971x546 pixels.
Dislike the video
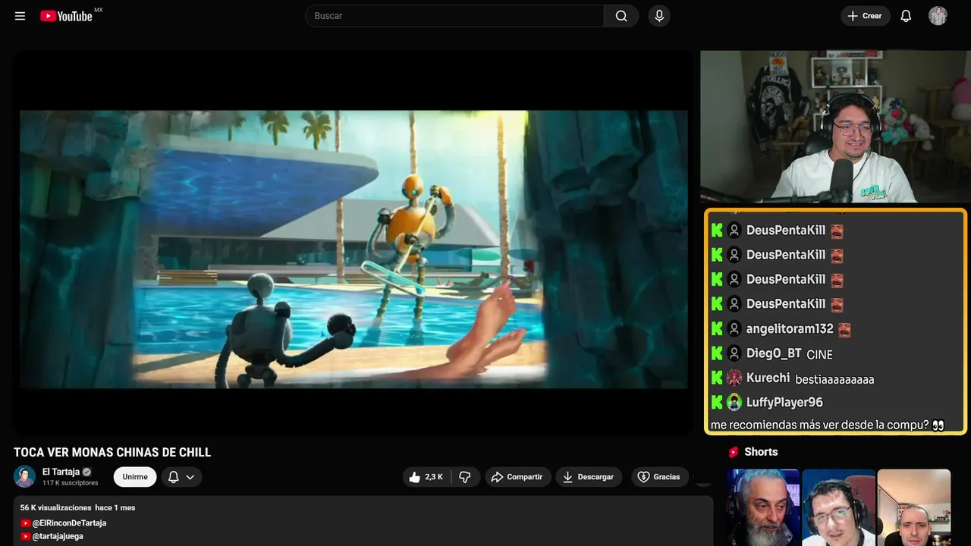(x=465, y=477)
